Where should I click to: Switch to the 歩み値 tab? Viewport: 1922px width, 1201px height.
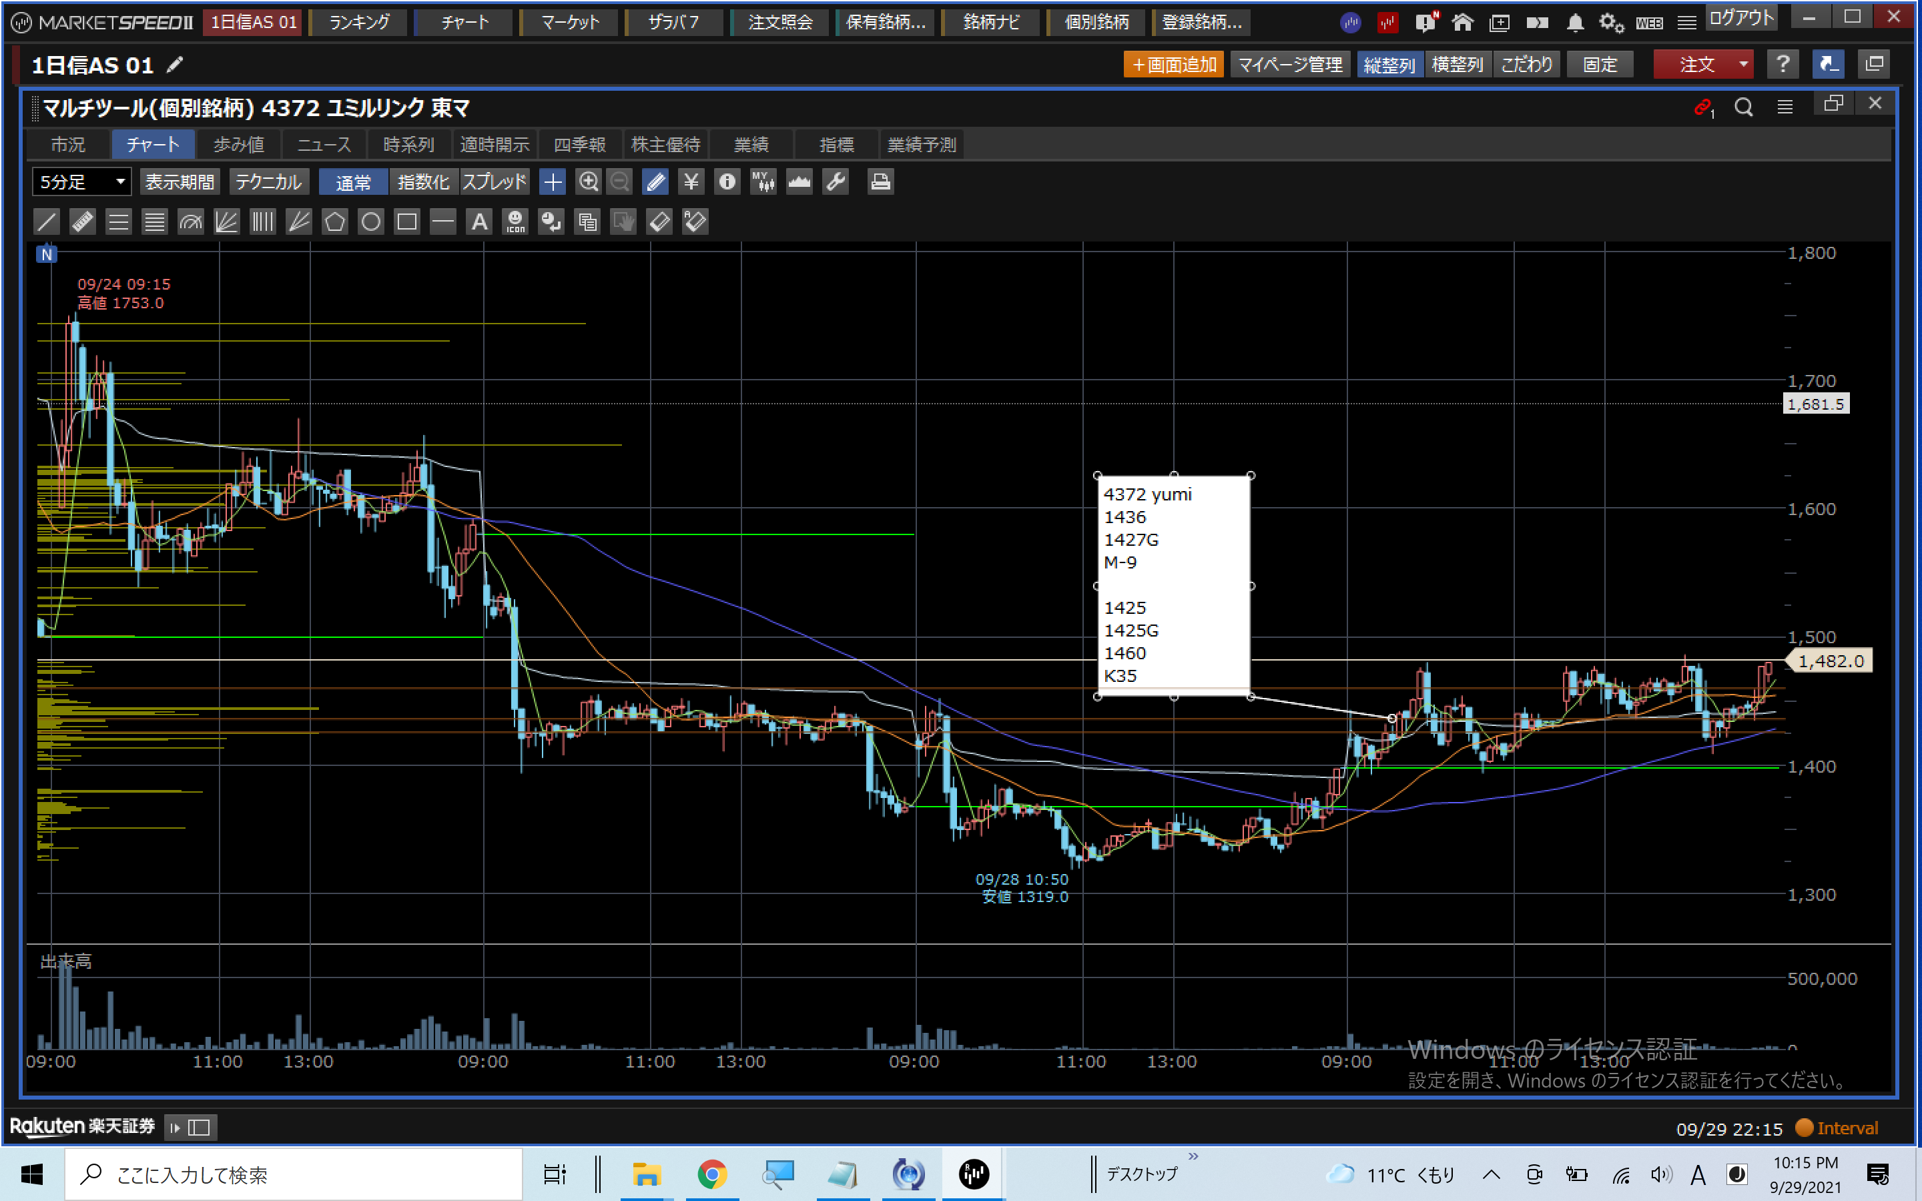pyautogui.click(x=238, y=145)
